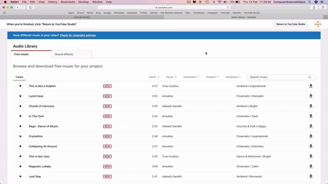Select Dance & Electronic | Bright text
This screenshot has height=184, width=328.
coord(254,156)
